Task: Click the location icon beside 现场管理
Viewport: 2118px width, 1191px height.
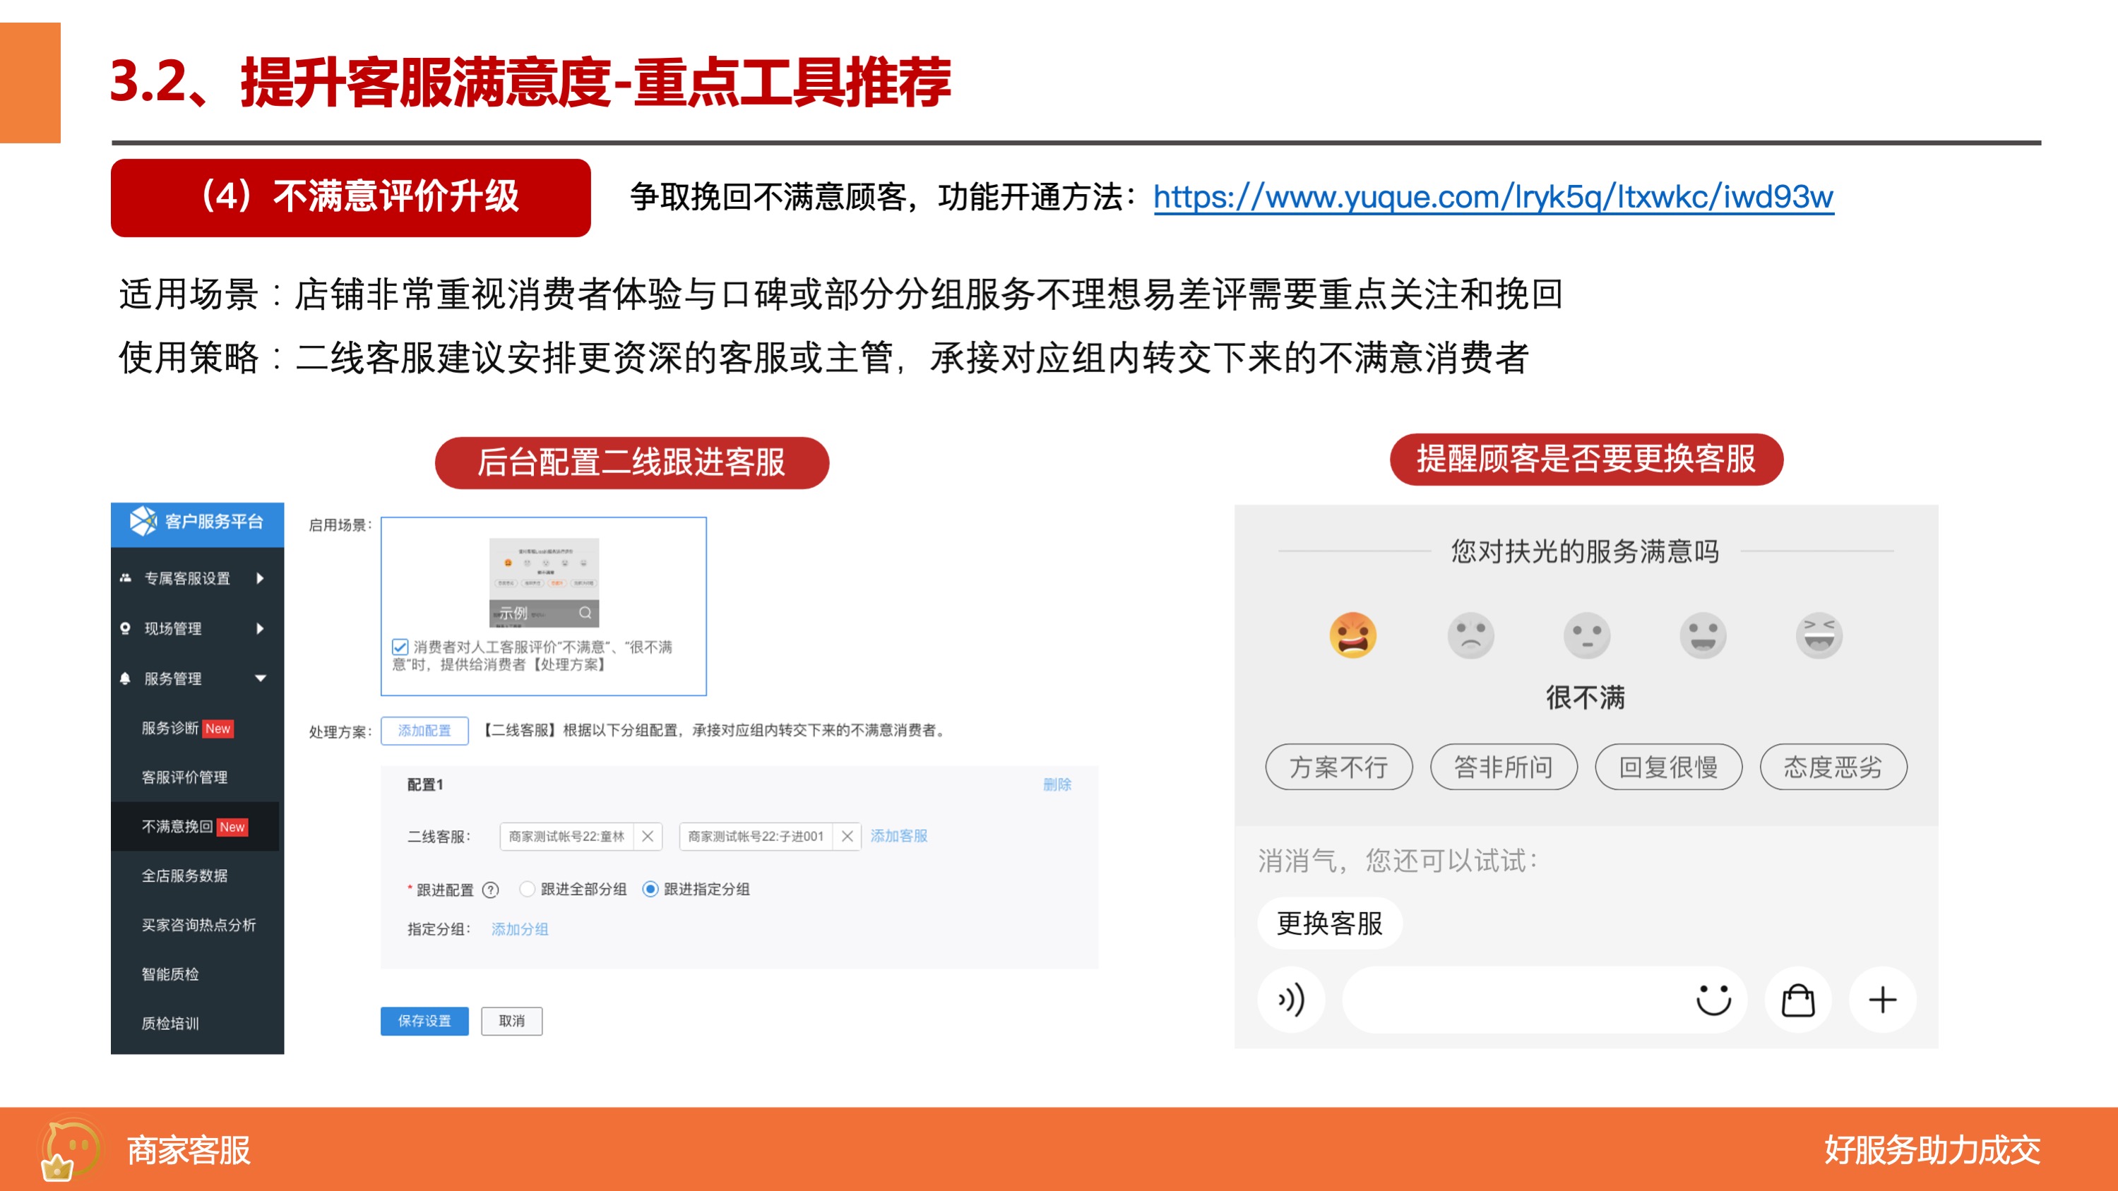Action: [125, 628]
